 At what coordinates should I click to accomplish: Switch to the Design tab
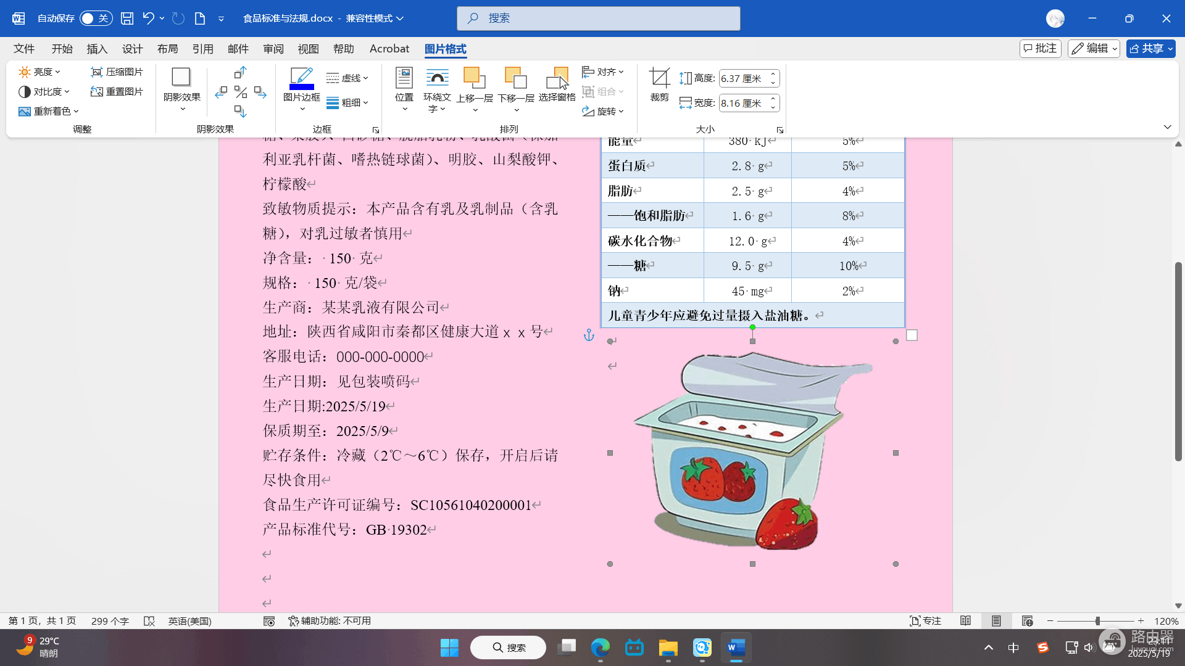point(132,49)
